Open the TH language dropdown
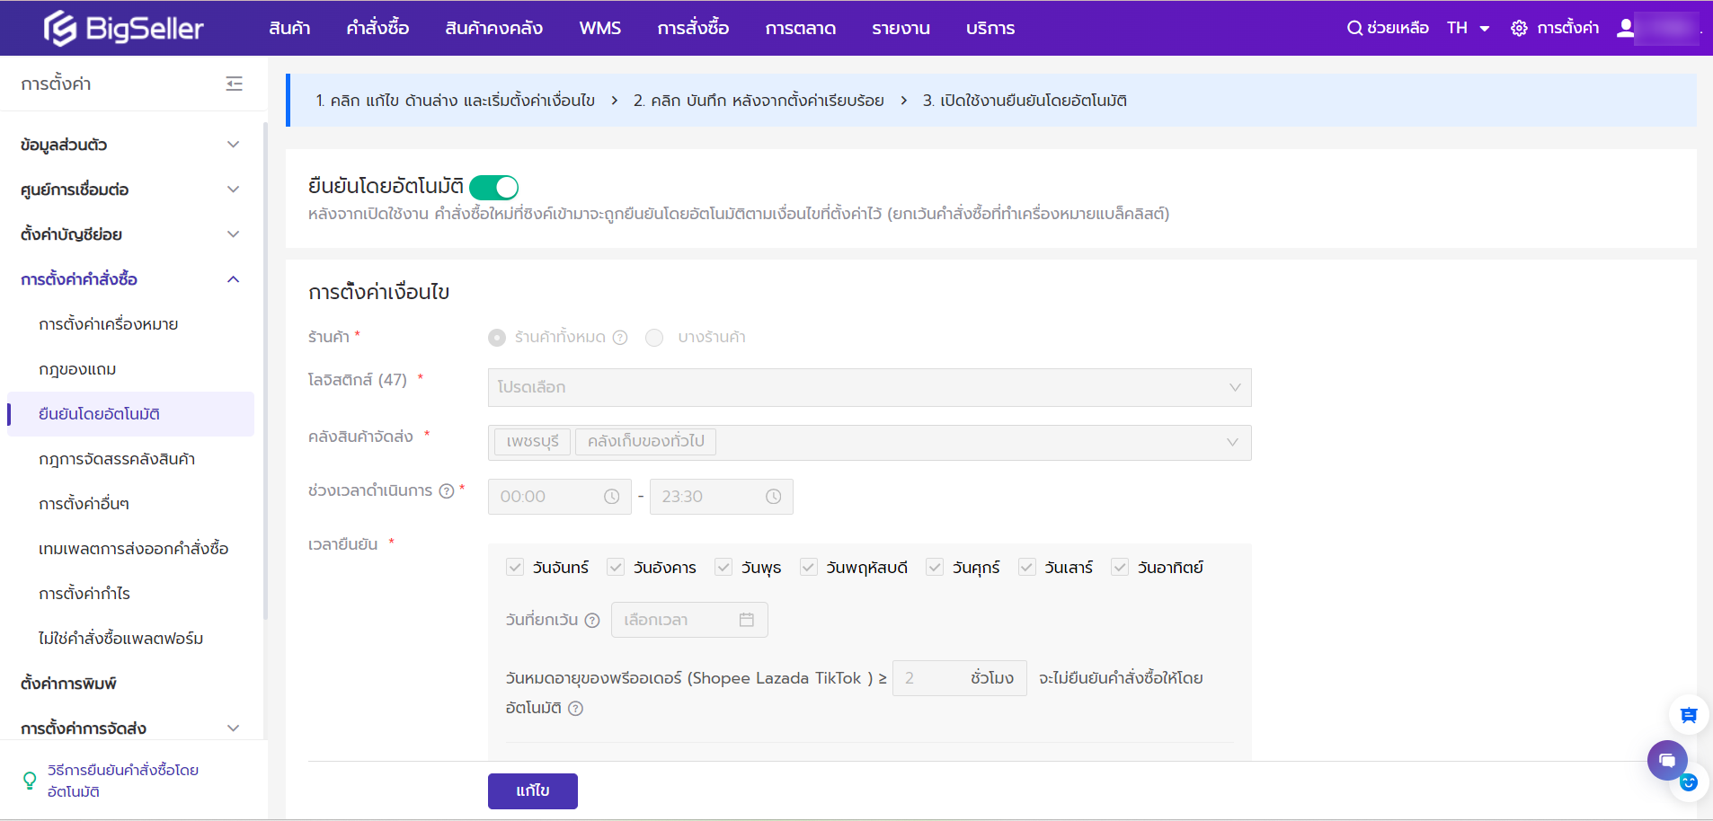Image resolution: width=1713 pixels, height=821 pixels. click(x=1468, y=28)
